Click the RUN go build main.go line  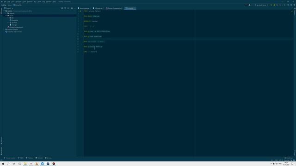(x=93, y=47)
